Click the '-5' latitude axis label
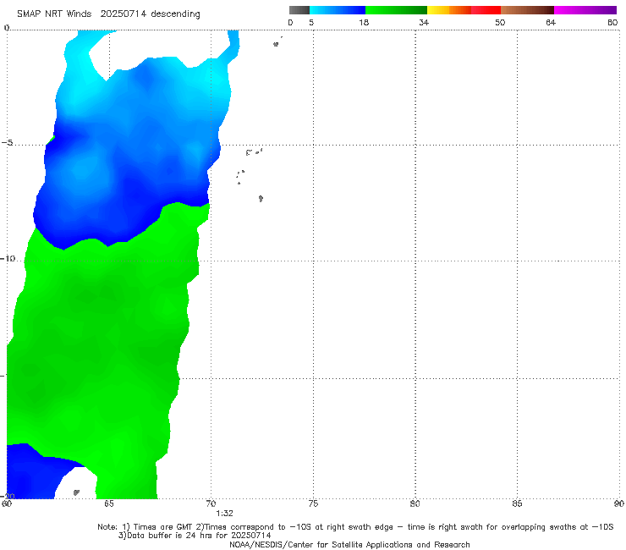Screen dimensions: 626x550 coord(7,143)
